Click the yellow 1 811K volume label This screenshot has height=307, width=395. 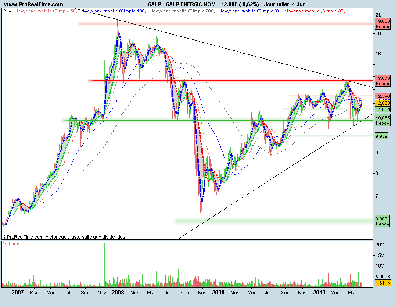coord(383,283)
